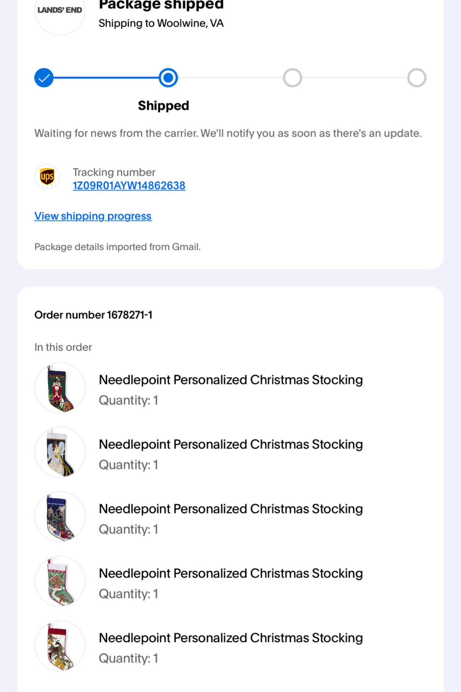
Task: Open the partridge and pears stocking thumbnail
Action: (x=60, y=646)
